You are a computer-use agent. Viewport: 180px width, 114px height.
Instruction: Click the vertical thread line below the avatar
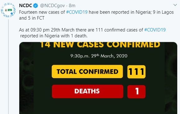pos(8,67)
